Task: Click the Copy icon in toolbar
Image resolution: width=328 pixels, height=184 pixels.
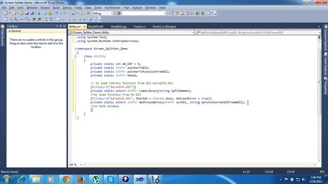Action: coord(45,13)
